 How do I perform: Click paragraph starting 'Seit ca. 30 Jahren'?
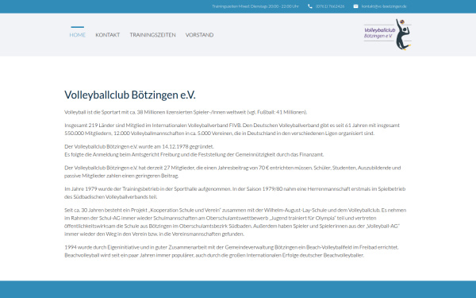(236, 222)
